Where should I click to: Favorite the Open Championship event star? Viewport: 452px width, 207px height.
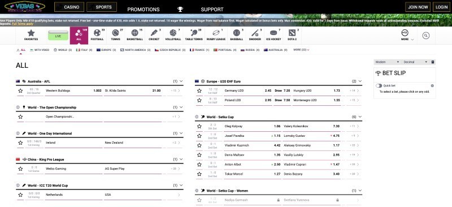pos(20,117)
